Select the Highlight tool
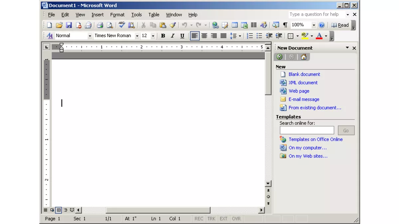 coord(305,36)
